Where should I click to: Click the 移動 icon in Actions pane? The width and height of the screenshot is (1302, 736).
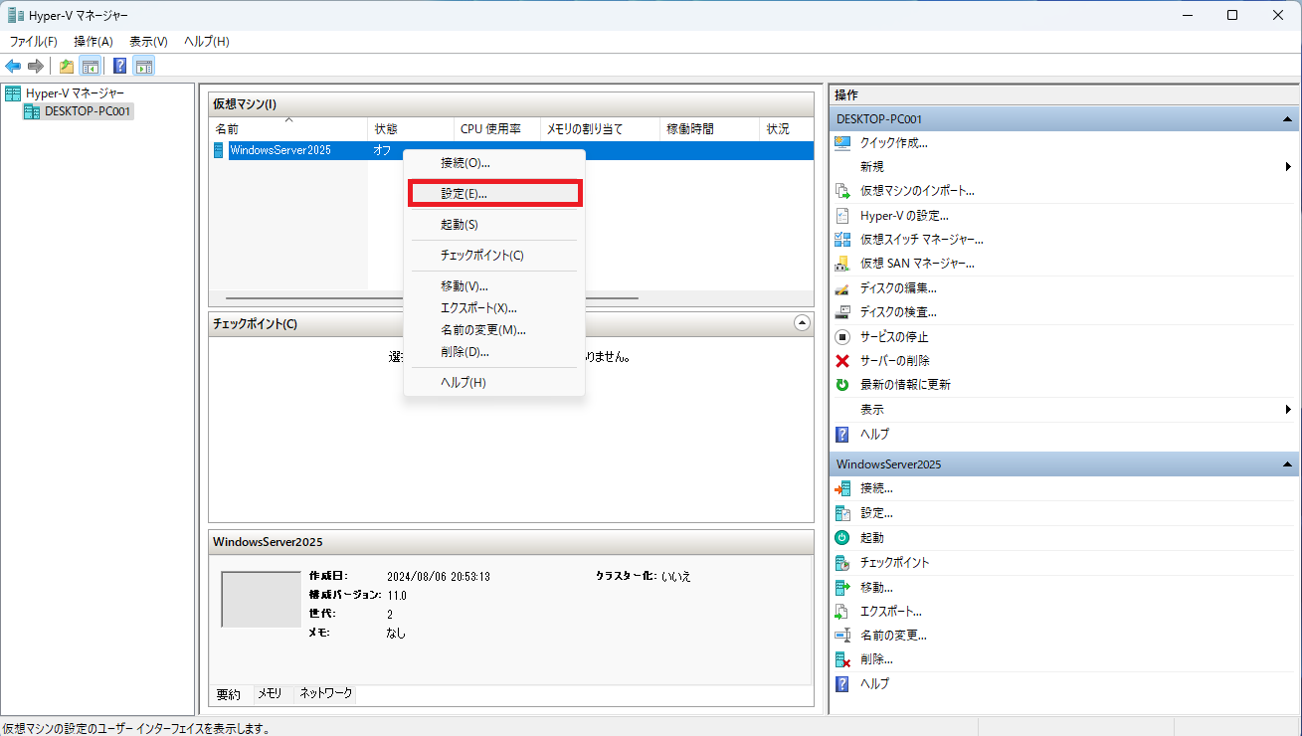(842, 587)
